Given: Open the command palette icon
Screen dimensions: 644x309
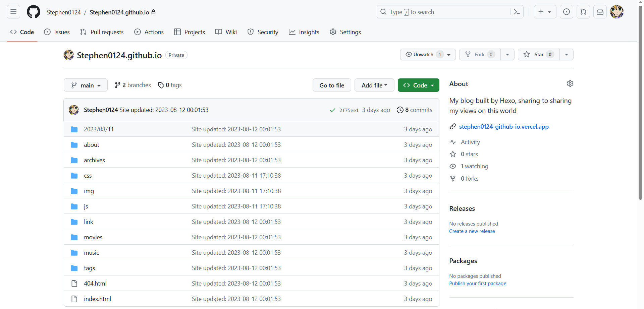Looking at the screenshot, I should [517, 12].
